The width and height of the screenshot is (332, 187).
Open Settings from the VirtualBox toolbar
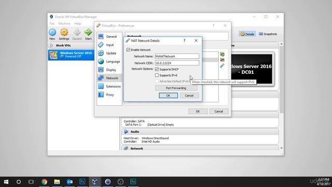pos(64,34)
